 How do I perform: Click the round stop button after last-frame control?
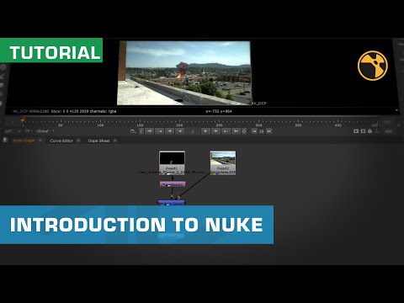point(244,131)
